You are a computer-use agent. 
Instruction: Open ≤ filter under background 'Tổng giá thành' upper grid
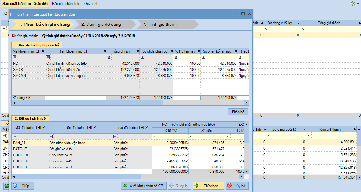[x=303, y=29]
